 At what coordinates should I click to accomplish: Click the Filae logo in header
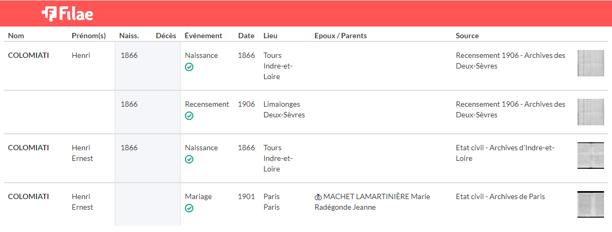pos(67,14)
